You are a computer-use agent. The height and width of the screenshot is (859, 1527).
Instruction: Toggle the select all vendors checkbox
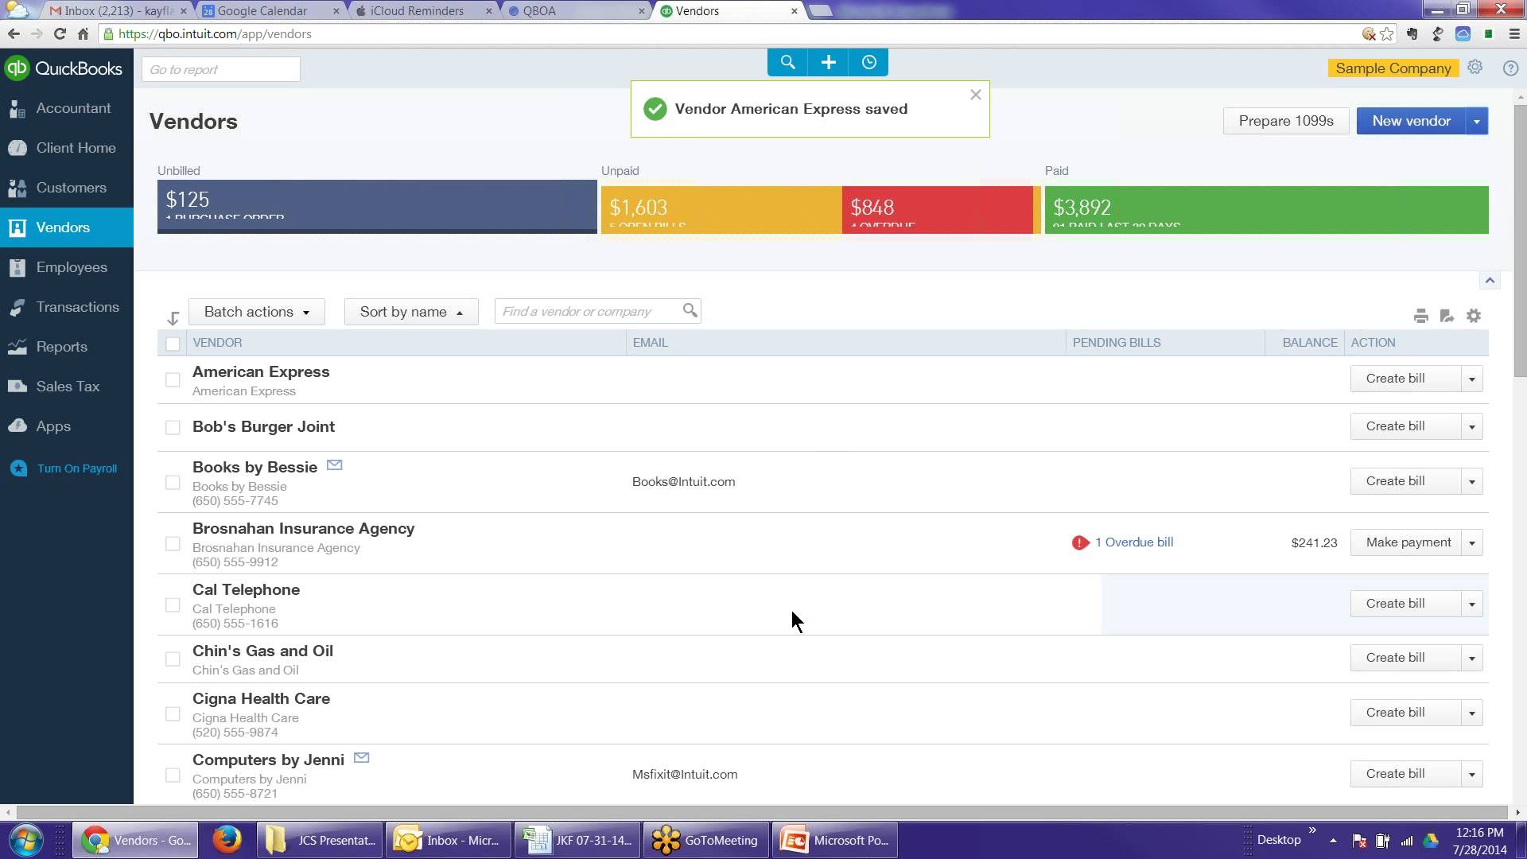pos(171,342)
